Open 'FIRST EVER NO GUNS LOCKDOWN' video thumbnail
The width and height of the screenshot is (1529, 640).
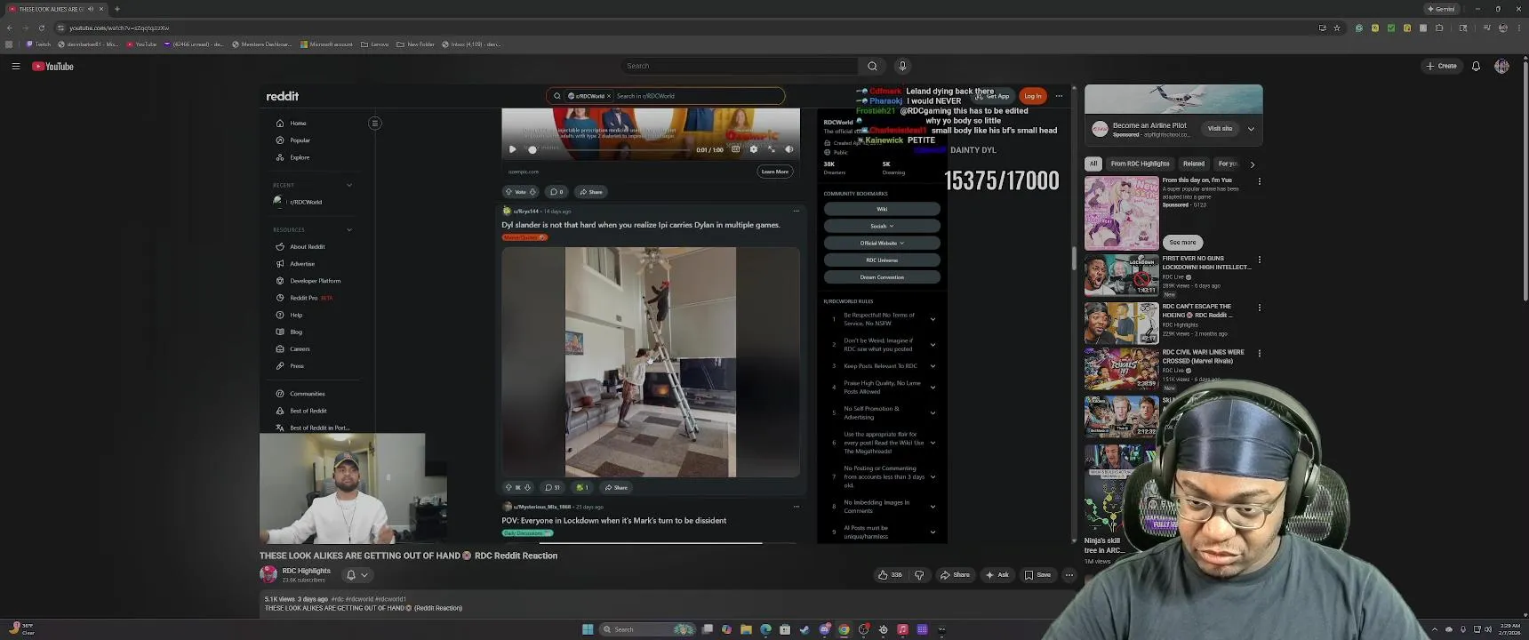tap(1122, 275)
